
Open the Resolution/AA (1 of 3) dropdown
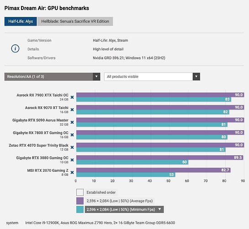click(52, 76)
